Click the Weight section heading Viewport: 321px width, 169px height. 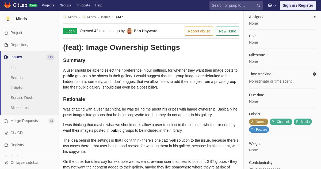click(255, 144)
